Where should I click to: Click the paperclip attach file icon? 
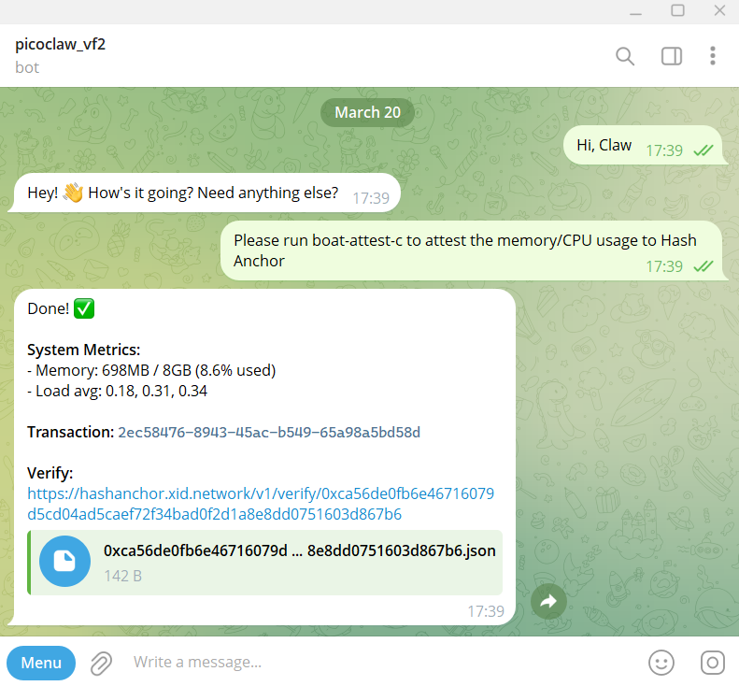pyautogui.click(x=101, y=663)
